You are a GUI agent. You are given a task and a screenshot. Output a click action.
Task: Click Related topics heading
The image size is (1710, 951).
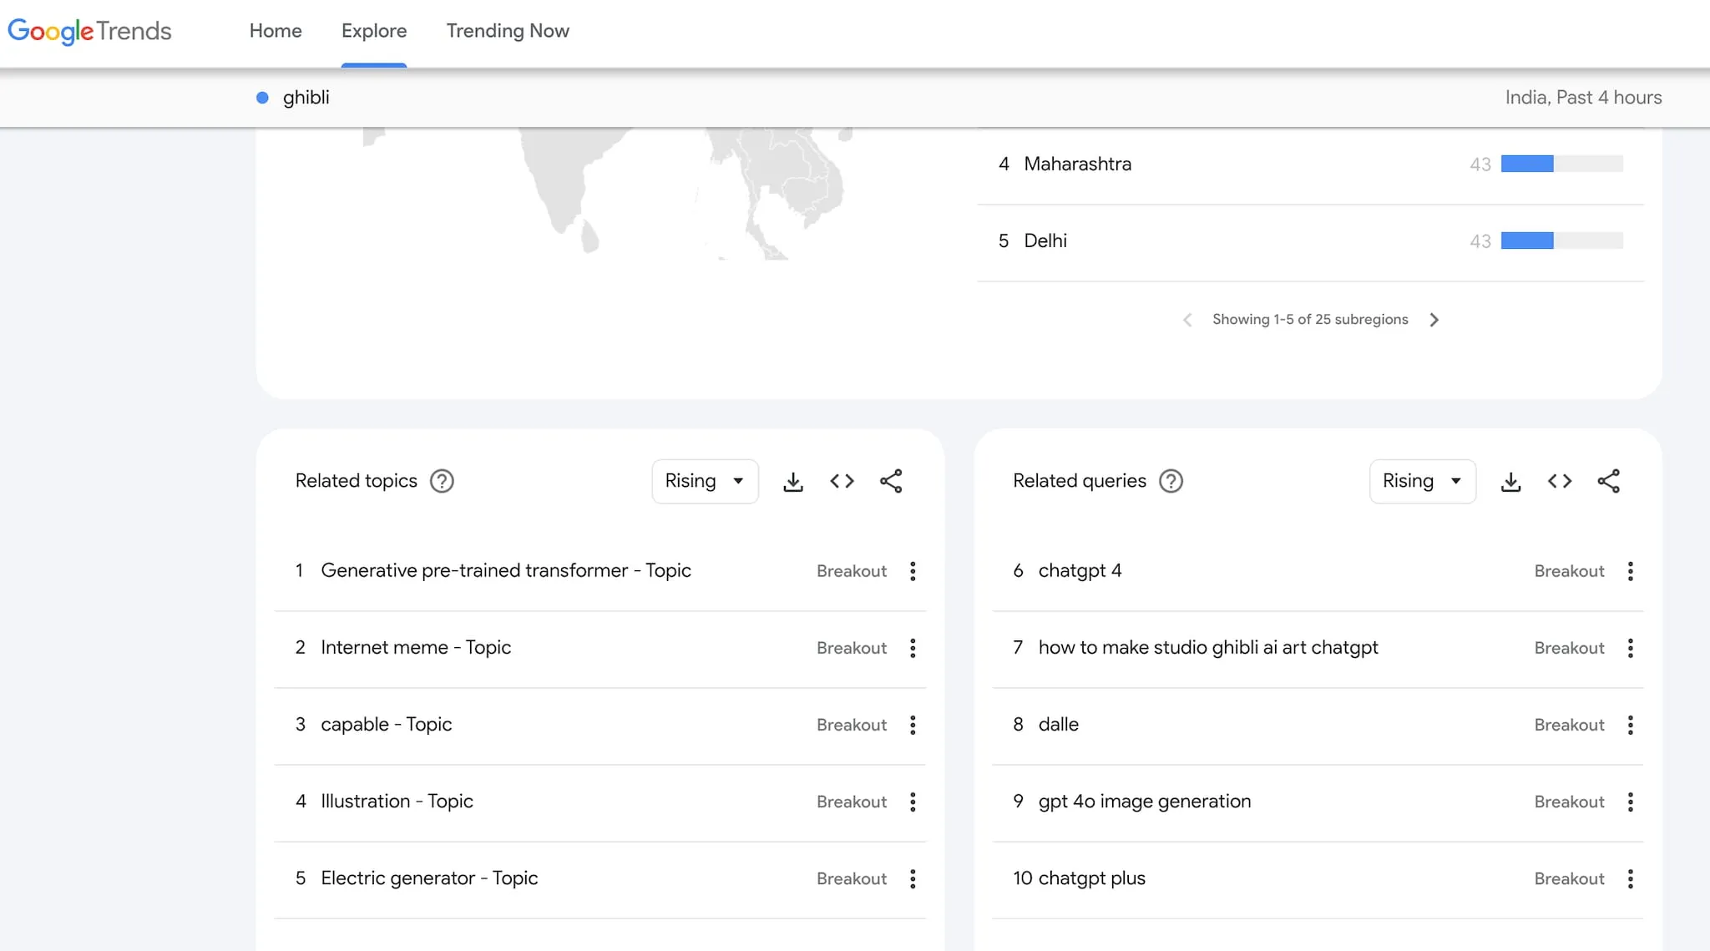356,482
